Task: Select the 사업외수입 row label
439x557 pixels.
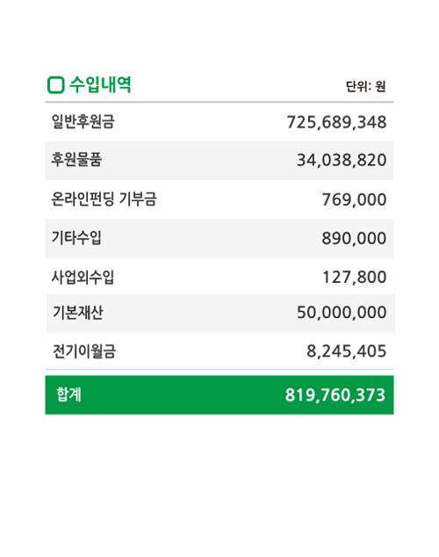Action: coord(83,277)
